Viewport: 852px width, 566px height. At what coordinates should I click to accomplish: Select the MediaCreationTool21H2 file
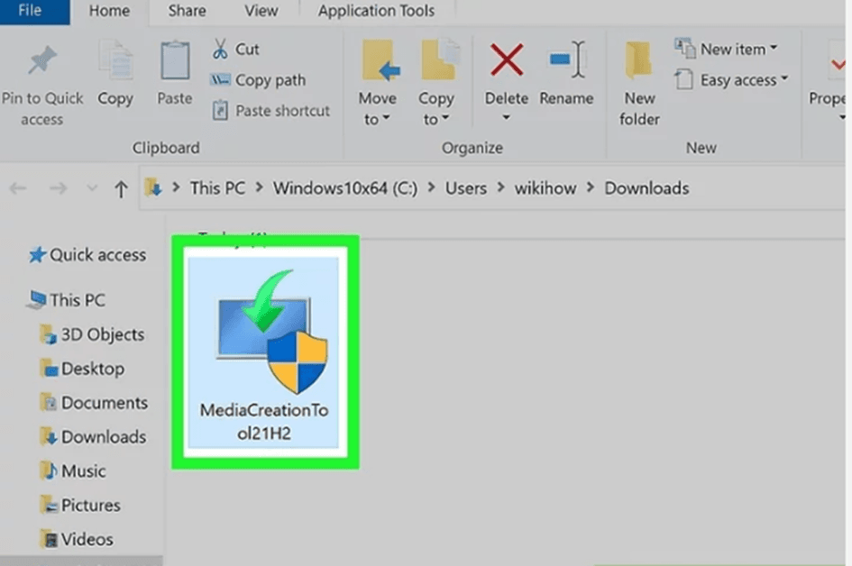[264, 351]
